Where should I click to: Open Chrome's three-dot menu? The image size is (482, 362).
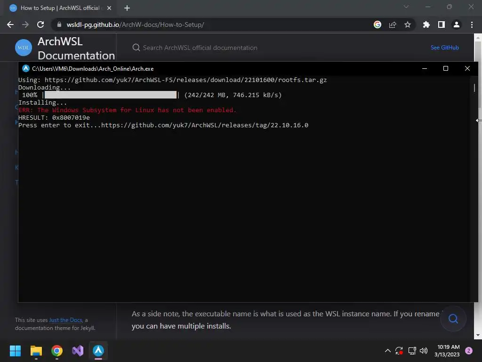(472, 25)
